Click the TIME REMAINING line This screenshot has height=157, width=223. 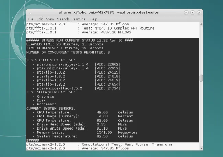coord(65,48)
